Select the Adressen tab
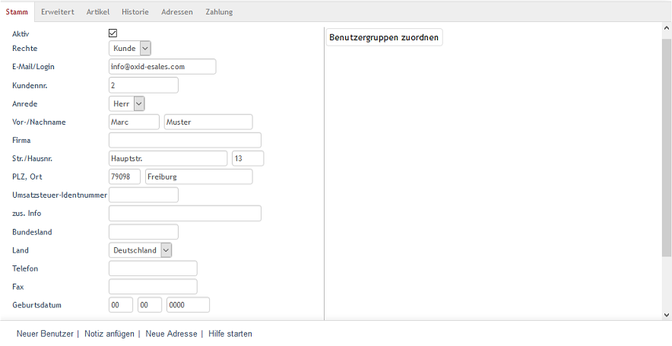Image resolution: width=672 pixels, height=346 pixels. (177, 12)
